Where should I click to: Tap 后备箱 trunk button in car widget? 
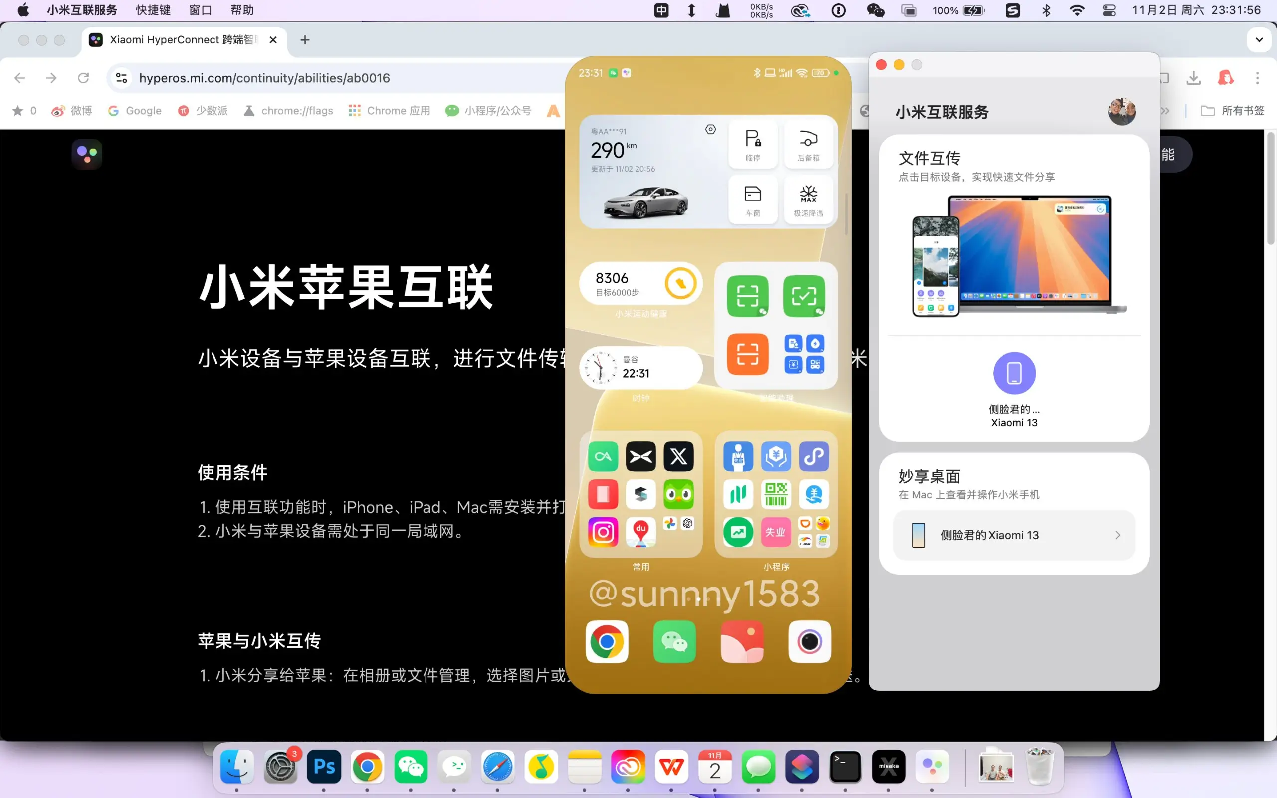click(809, 144)
